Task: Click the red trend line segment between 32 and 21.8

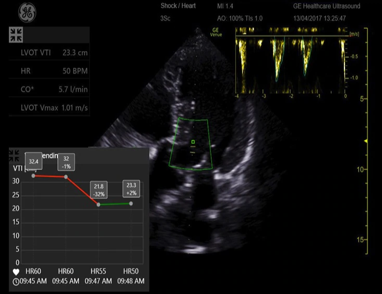Action: pos(82,191)
